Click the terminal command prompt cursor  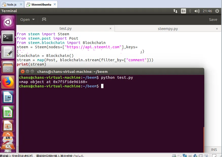click(102, 86)
